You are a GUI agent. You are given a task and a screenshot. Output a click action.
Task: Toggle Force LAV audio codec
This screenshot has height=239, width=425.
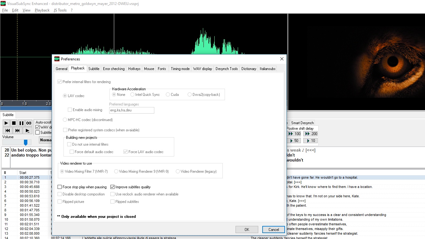pos(143,152)
